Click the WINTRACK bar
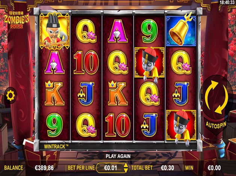Image resolution: width=236 pixels, height=176 pixels. coord(118,146)
